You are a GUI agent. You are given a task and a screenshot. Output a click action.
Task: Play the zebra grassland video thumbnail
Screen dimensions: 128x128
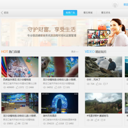103,103
